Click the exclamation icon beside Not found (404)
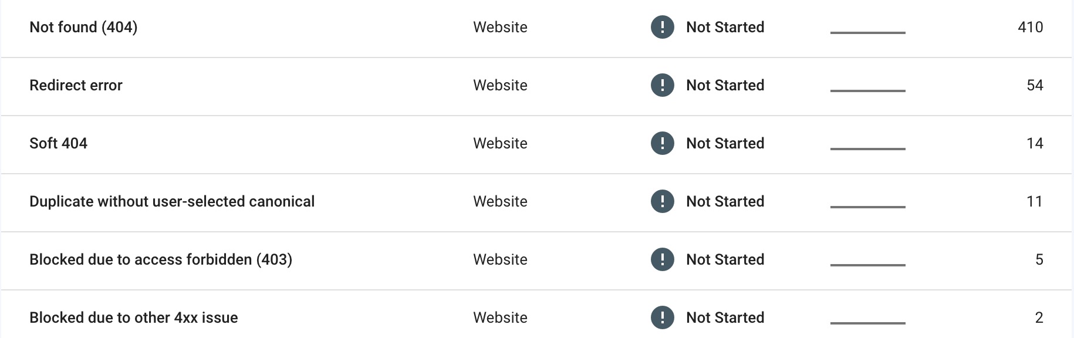Image resolution: width=1074 pixels, height=338 pixels. click(662, 27)
